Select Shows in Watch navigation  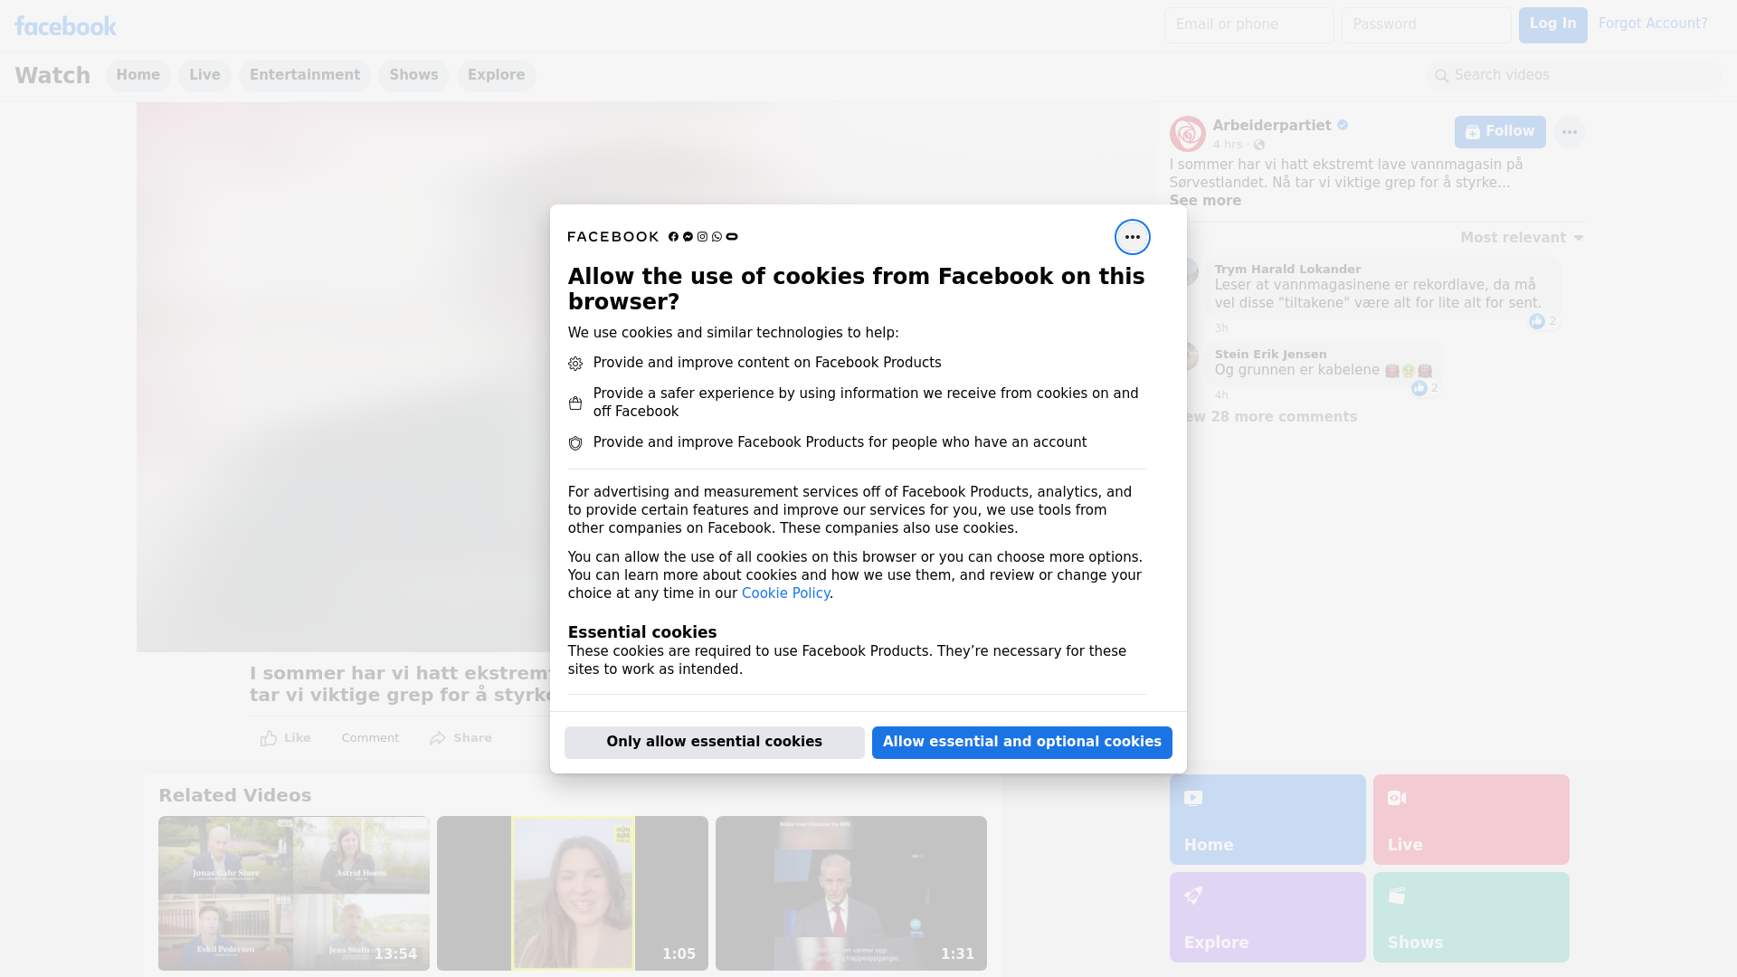click(414, 75)
